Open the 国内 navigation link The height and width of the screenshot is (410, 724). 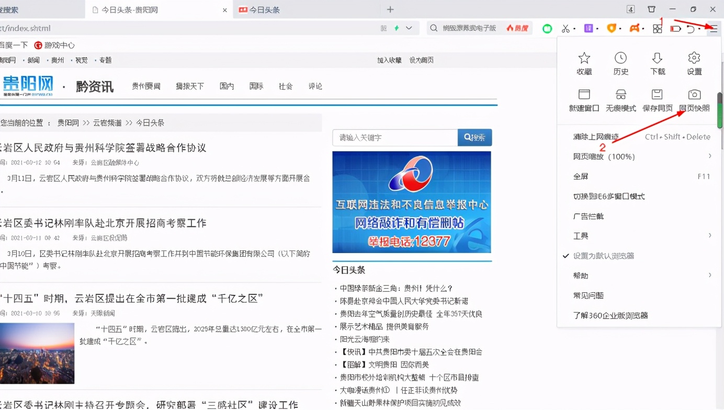tap(227, 86)
